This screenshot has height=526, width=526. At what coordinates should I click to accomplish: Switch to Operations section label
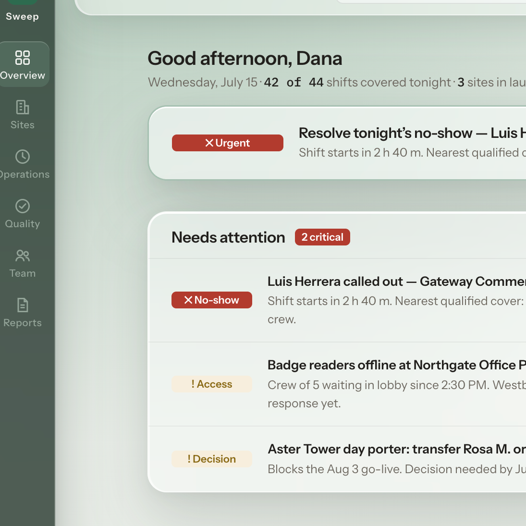24,174
